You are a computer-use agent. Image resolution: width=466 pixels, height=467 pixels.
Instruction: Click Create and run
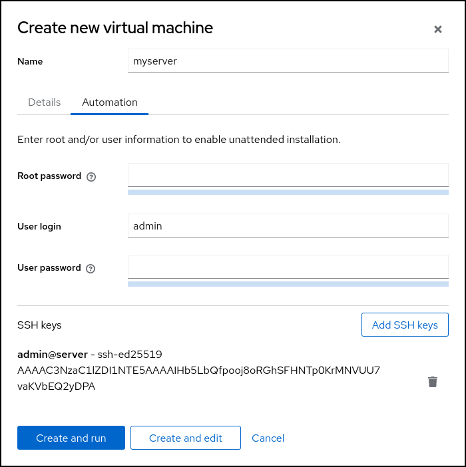click(71, 438)
